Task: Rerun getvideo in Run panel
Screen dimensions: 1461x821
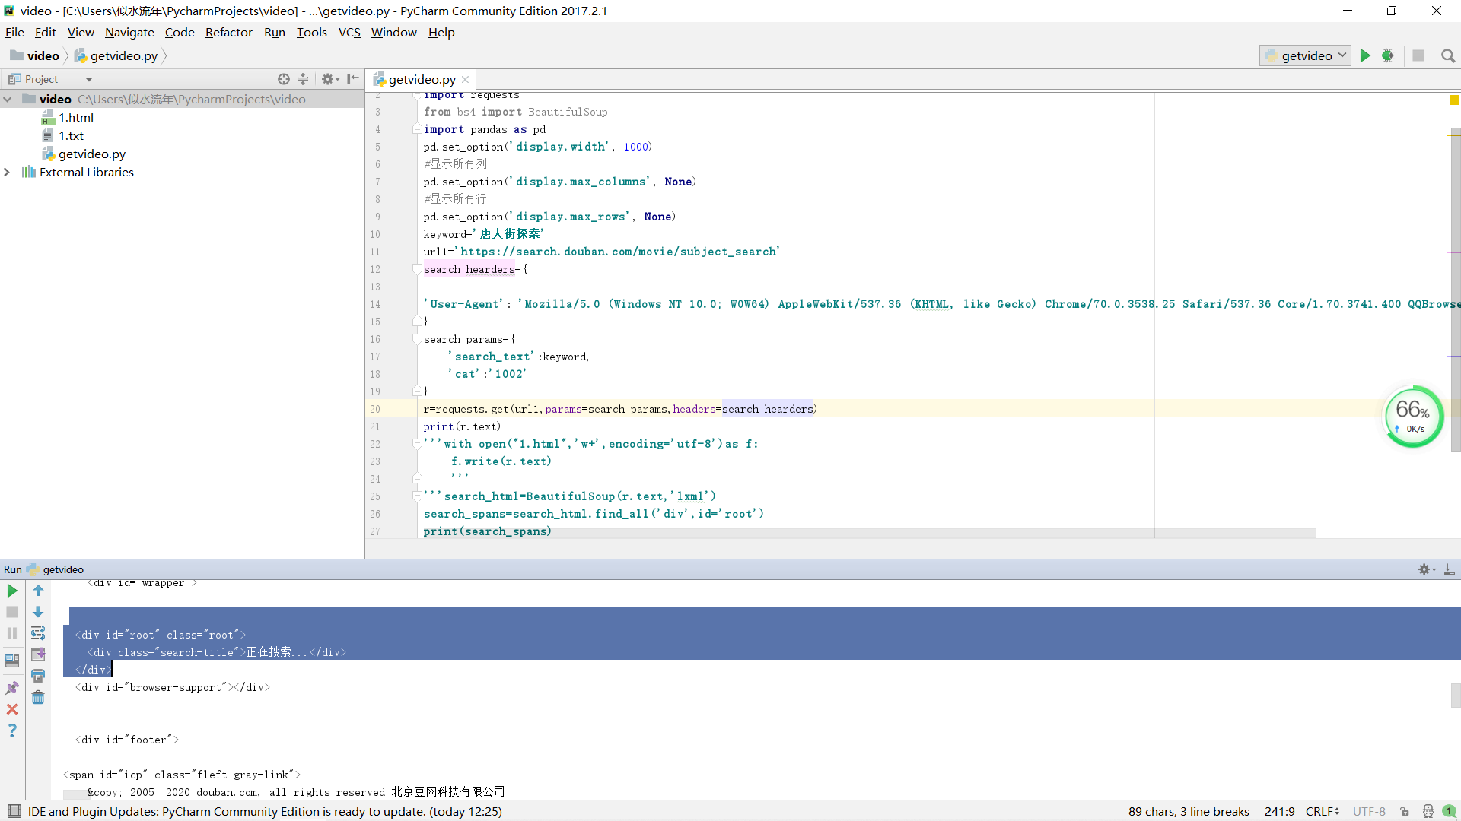Action: point(12,591)
